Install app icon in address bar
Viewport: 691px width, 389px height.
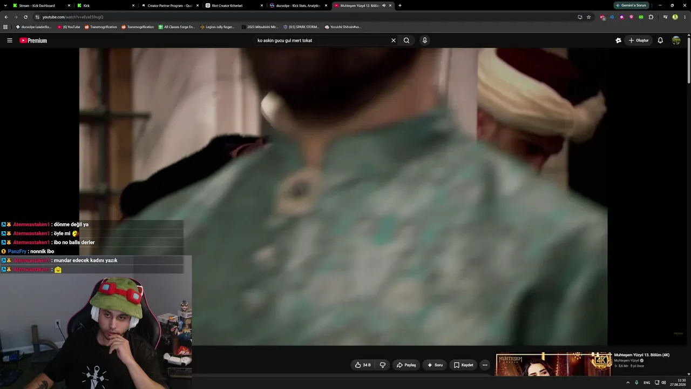point(580,17)
